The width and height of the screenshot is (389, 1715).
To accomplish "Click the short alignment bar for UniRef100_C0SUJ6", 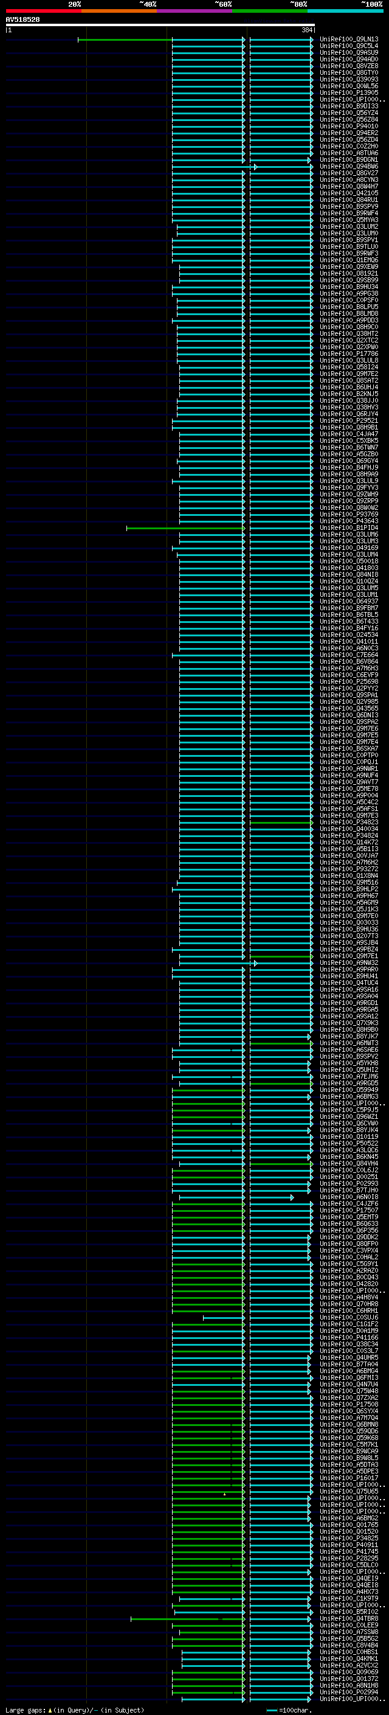I will 224,1318.
